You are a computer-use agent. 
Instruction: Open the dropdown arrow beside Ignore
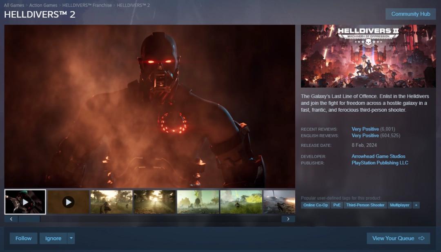(x=71, y=239)
